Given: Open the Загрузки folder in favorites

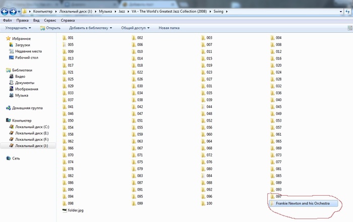Looking at the screenshot, I should coord(23,44).
